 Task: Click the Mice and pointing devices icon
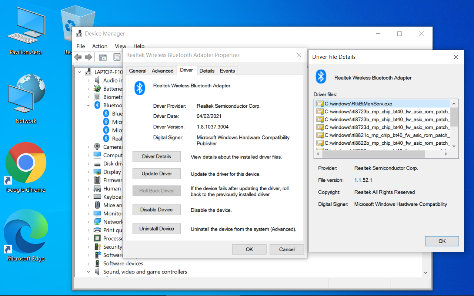tap(97, 205)
